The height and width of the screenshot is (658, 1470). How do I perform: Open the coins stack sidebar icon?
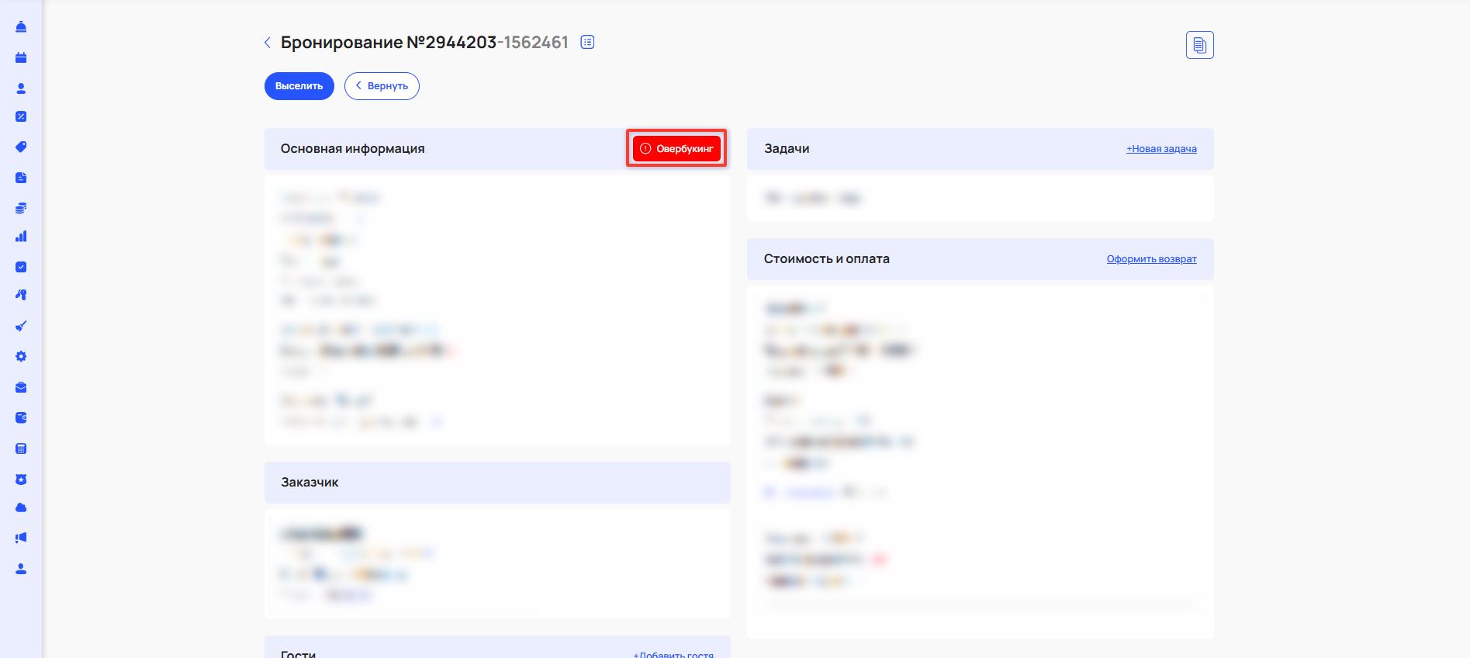coord(21,208)
